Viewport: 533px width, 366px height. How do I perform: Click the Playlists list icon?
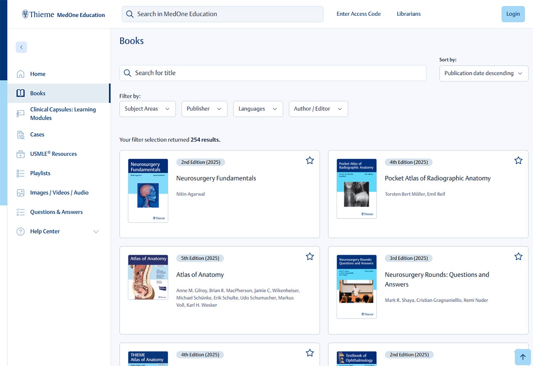(x=20, y=173)
